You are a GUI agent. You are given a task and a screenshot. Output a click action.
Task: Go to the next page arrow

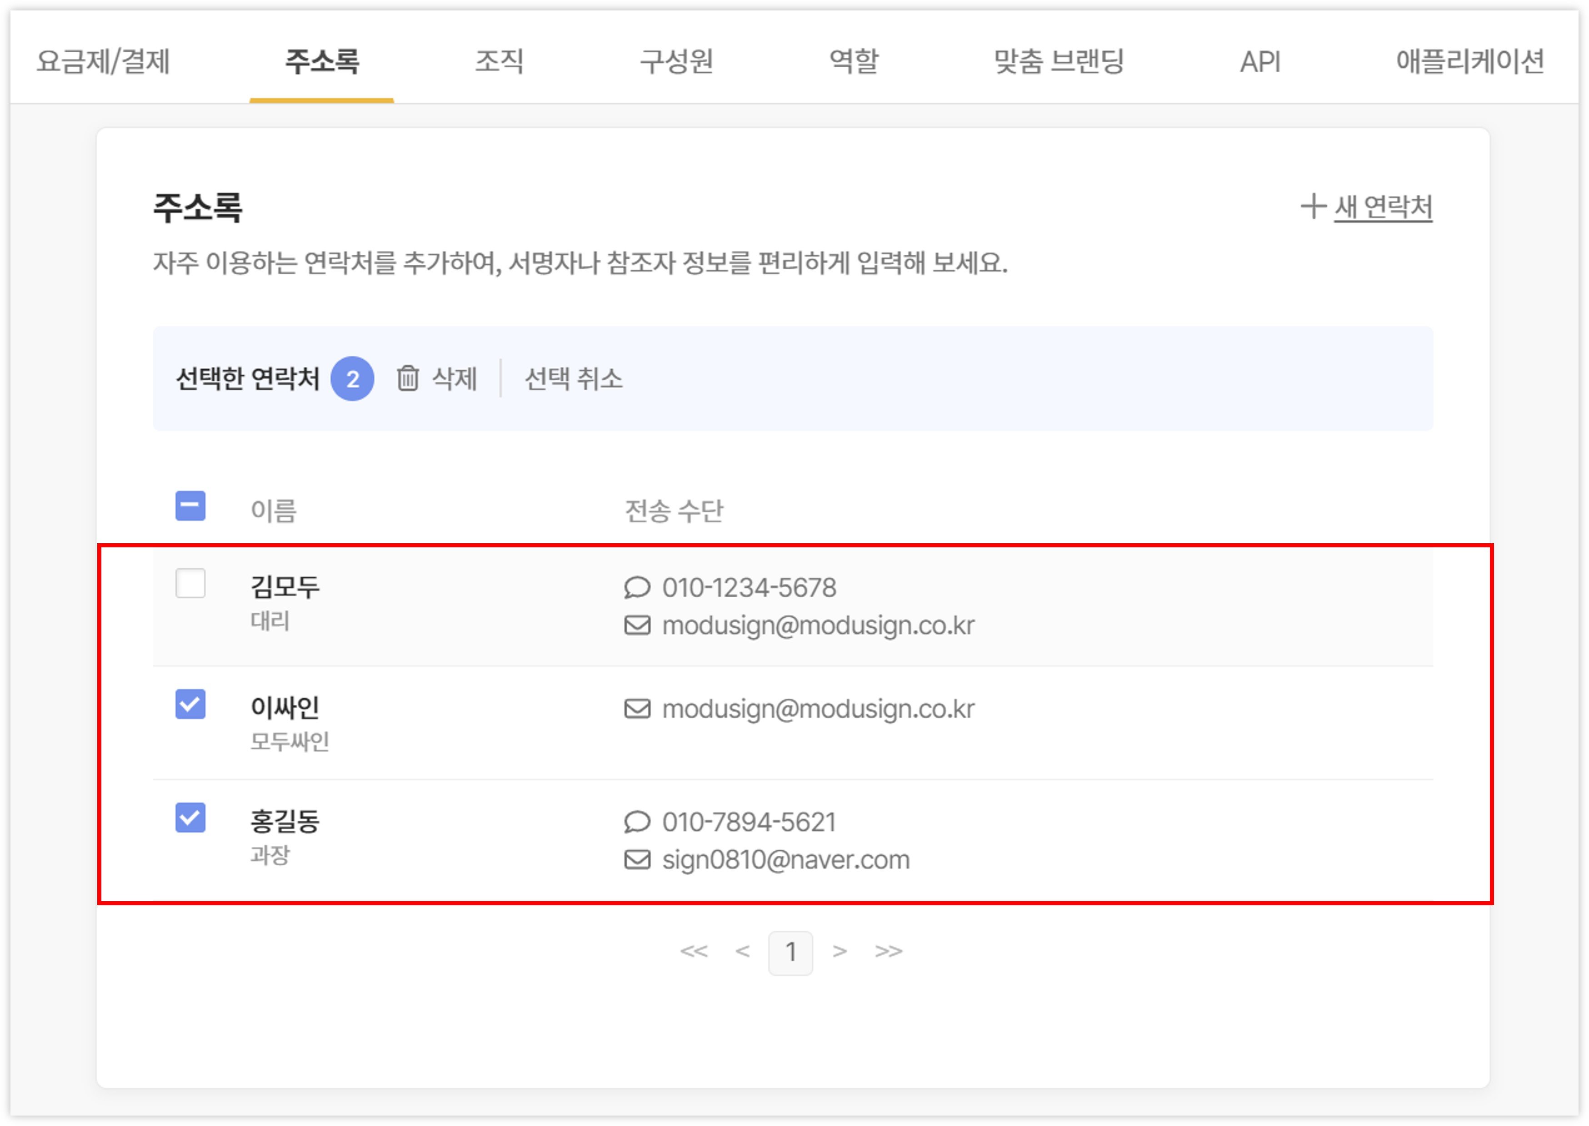tap(839, 951)
